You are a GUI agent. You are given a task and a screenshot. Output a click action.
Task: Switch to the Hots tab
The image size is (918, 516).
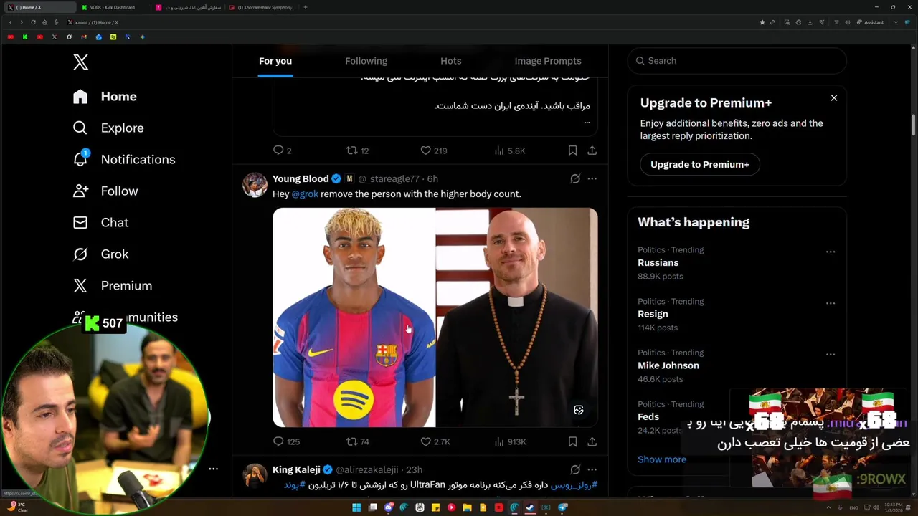[x=451, y=61]
